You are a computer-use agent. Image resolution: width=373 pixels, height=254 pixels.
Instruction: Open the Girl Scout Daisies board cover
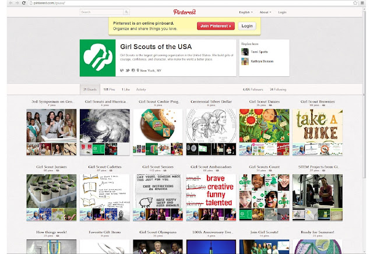pyautogui.click(x=264, y=126)
